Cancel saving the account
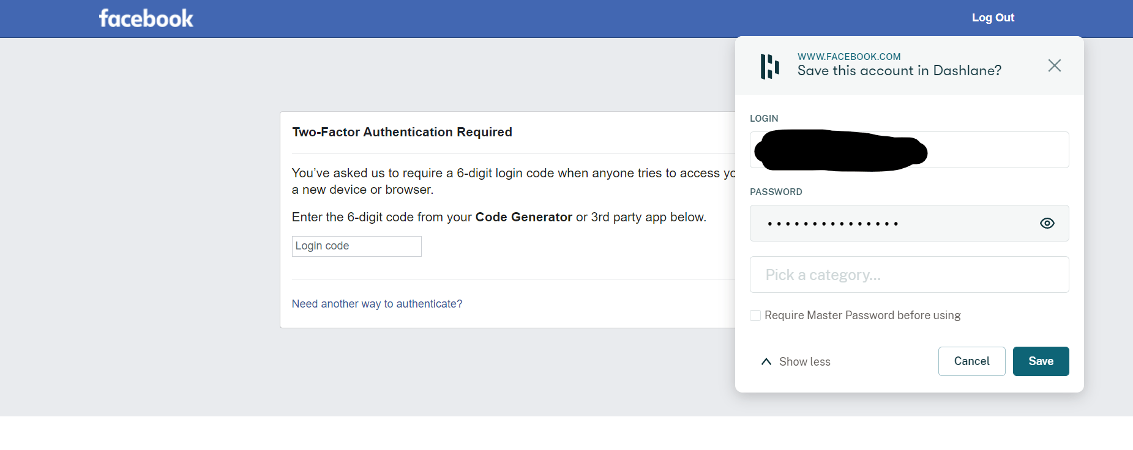Viewport: 1133px width, 450px height. 971,361
